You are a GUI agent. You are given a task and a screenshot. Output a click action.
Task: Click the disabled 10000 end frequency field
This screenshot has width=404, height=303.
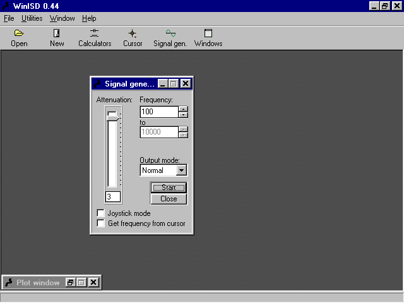coord(159,132)
